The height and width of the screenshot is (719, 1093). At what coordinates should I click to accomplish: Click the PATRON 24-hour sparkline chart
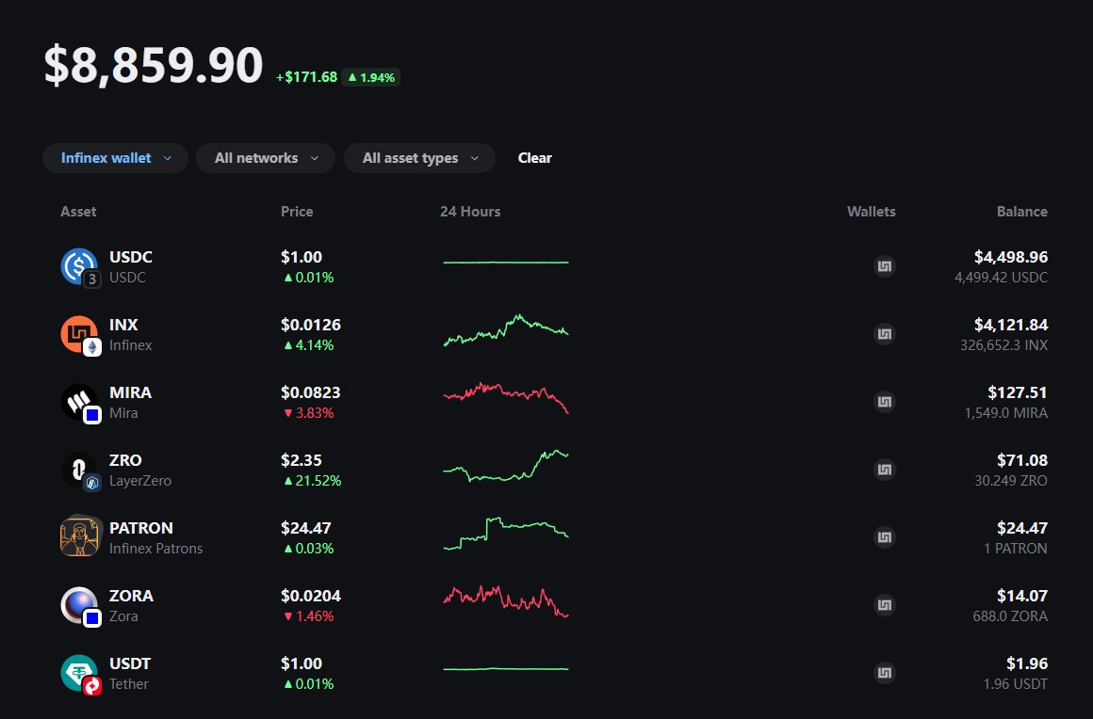[506, 534]
